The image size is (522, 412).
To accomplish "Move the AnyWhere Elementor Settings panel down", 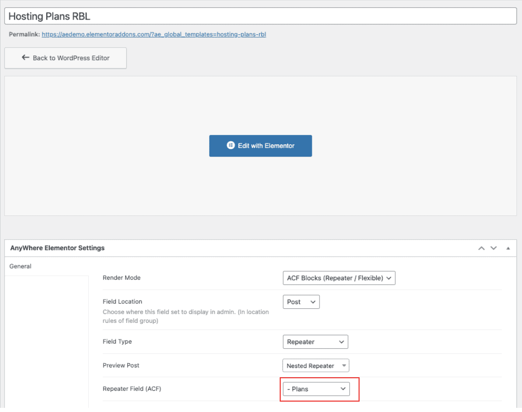I will (x=493, y=248).
